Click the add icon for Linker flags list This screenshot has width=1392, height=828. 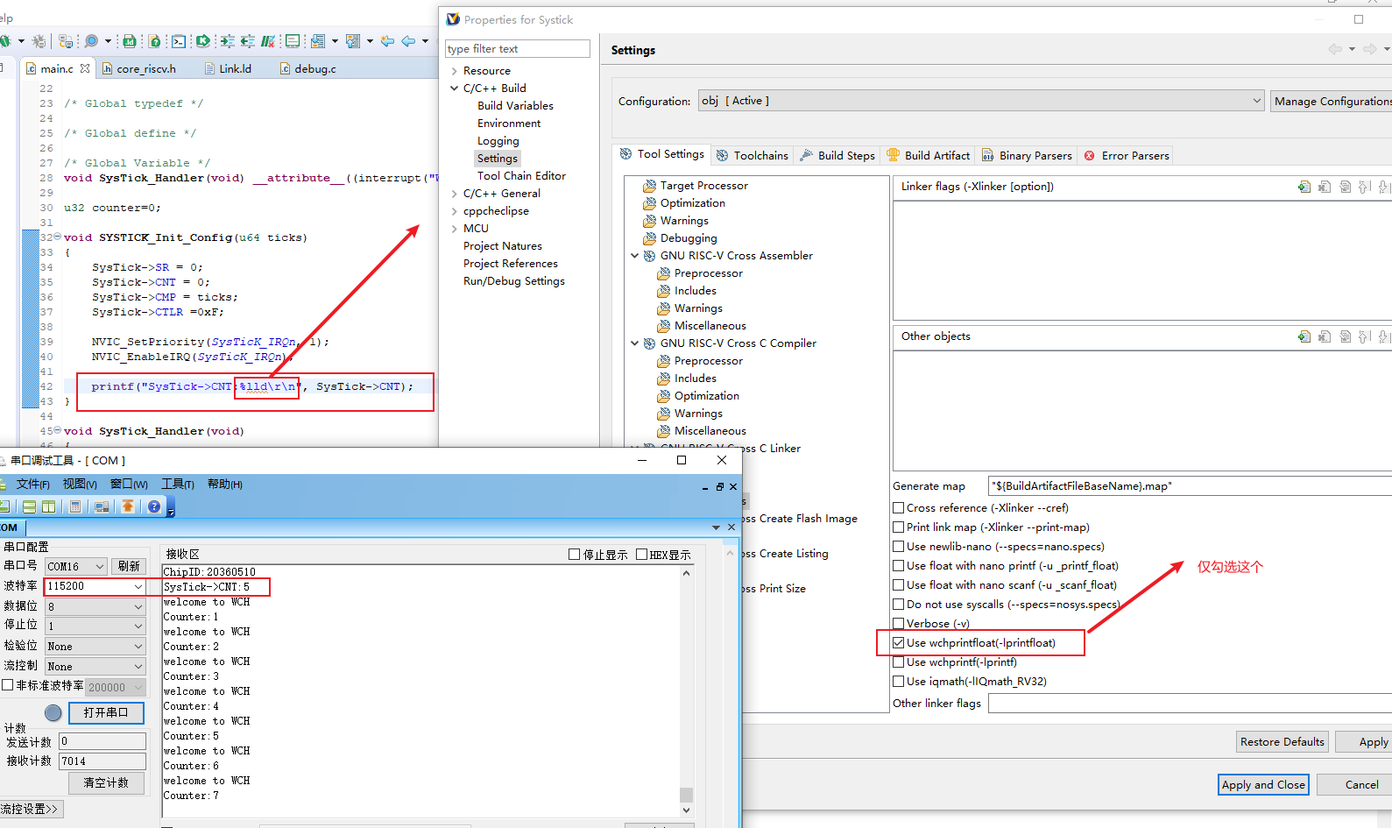coord(1304,187)
